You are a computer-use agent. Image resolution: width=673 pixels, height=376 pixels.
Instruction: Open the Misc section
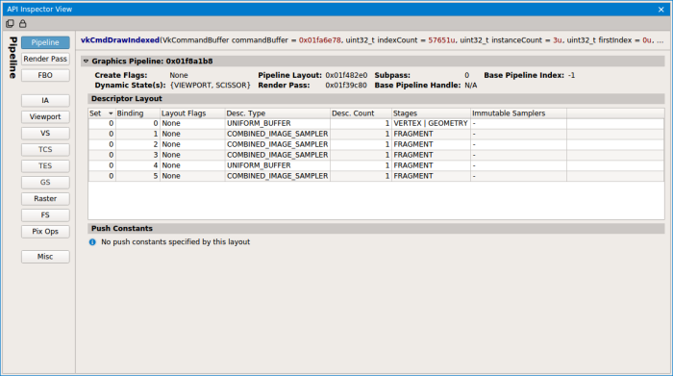click(45, 257)
